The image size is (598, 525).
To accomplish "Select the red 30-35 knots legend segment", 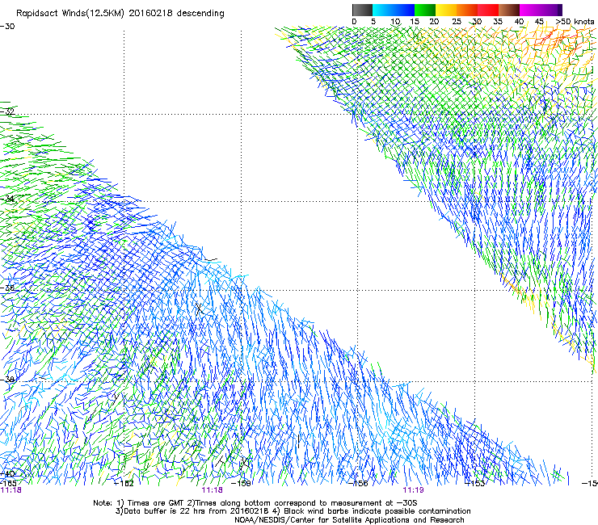I will (488, 10).
